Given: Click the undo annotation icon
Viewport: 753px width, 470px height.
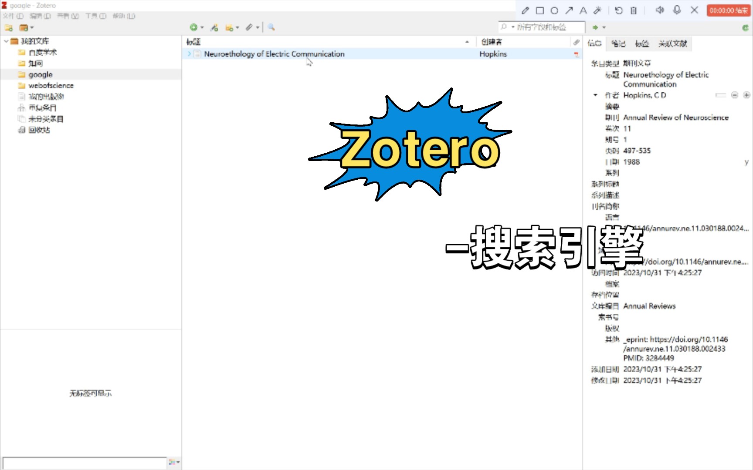Looking at the screenshot, I should [x=619, y=10].
